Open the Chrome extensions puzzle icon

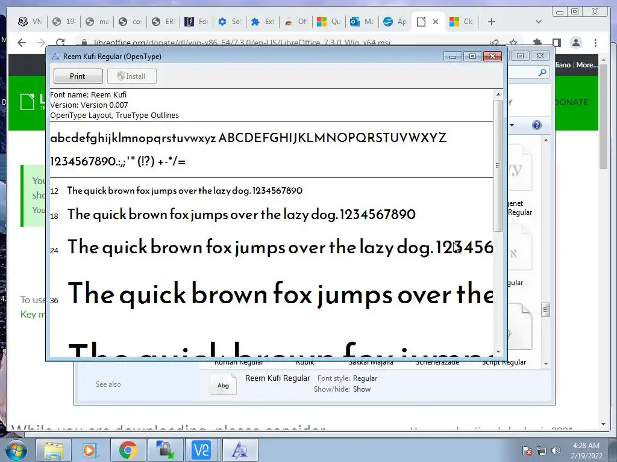point(537,43)
